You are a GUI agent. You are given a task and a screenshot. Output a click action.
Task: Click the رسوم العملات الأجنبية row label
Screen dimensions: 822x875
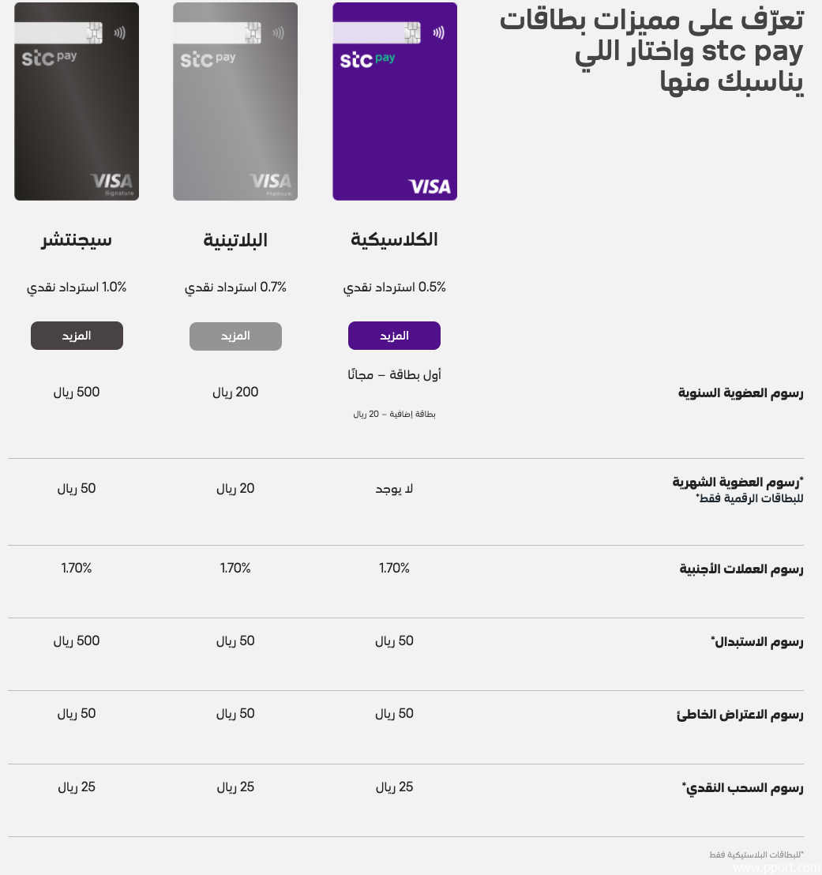741,569
